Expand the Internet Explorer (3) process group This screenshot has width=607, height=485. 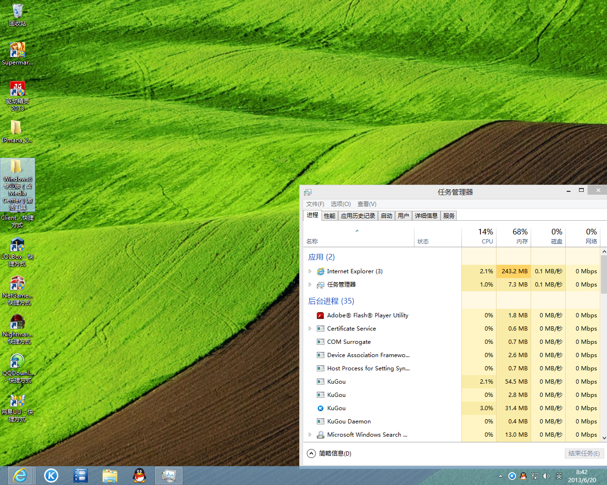310,271
